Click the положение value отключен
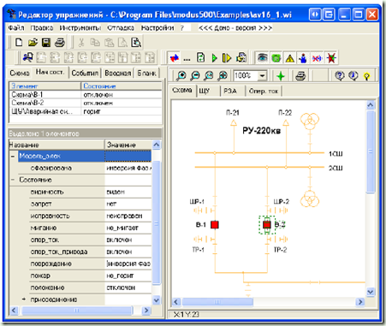This screenshot has width=386, height=326. 128,287
